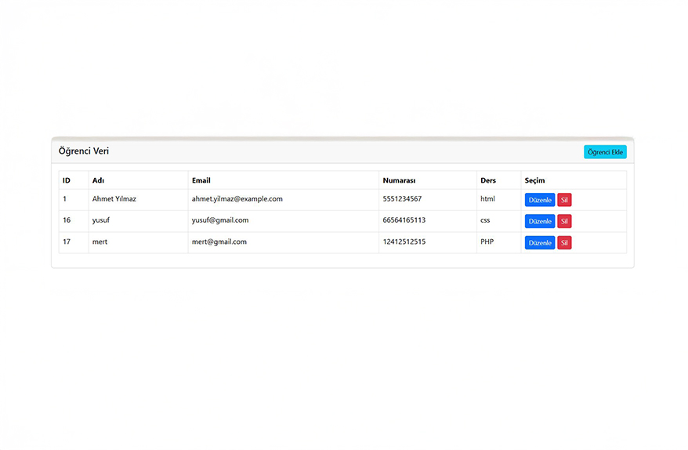Click the Öğrenci Veri heading
Screen dimensions: 688x450
click(84, 151)
